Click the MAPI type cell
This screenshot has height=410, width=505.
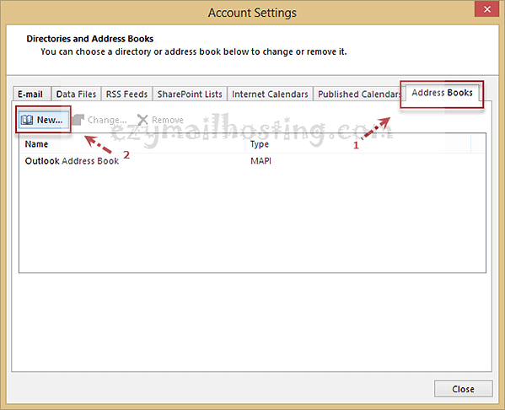click(261, 161)
